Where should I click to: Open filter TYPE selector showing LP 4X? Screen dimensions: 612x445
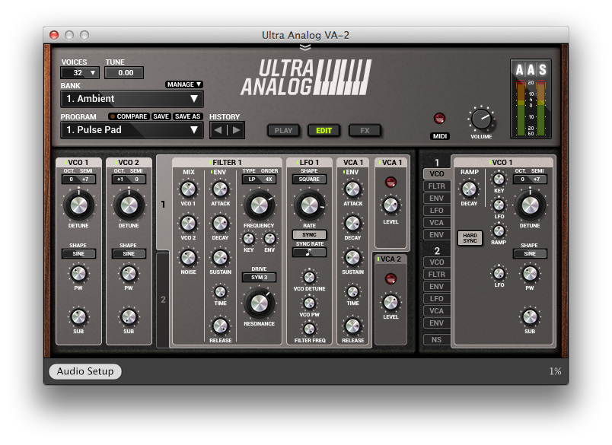pos(259,180)
